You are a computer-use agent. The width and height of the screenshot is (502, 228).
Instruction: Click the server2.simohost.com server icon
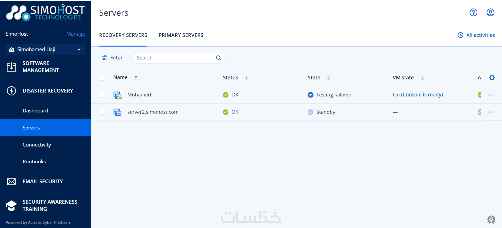[117, 112]
